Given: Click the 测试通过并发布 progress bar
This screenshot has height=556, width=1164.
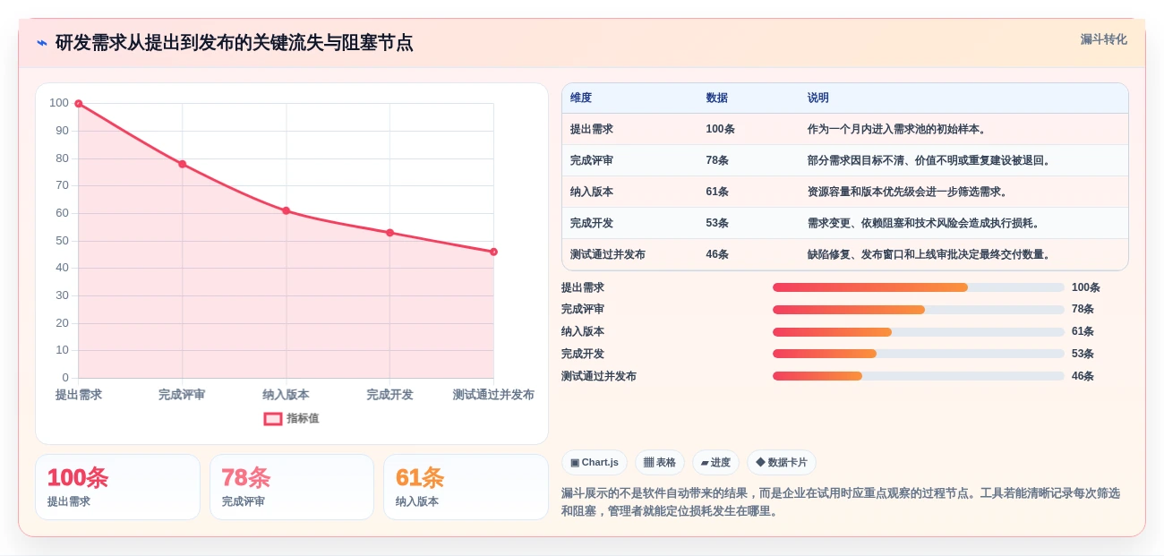Looking at the screenshot, I should point(919,376).
